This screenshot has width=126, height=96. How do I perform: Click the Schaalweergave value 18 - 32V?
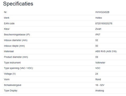click(x=100, y=85)
